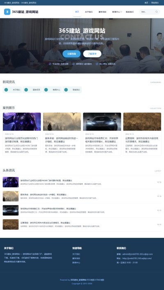Screen dimensions: 164x290
Task: Click 365建站_游戏网站 link in footer Powered by
Action: tap(78, 280)
